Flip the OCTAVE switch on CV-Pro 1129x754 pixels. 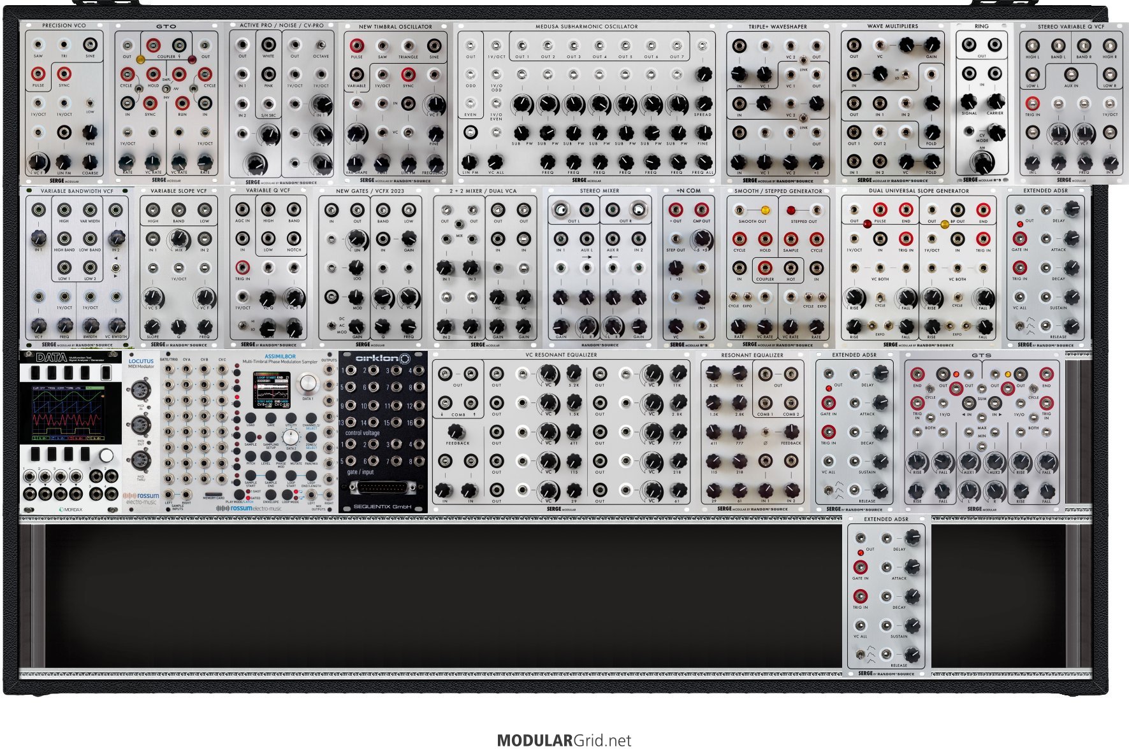coord(321,46)
